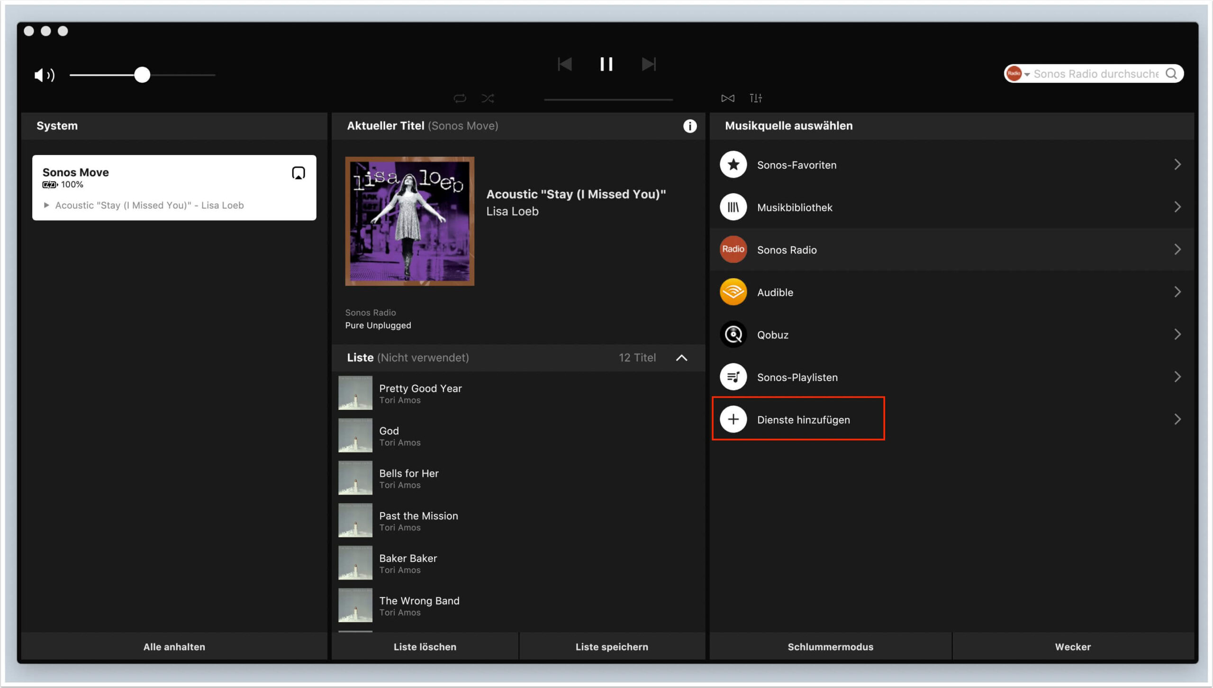Screen dimensions: 1213x688
Task: Click the Qobuz label
Action: point(772,335)
